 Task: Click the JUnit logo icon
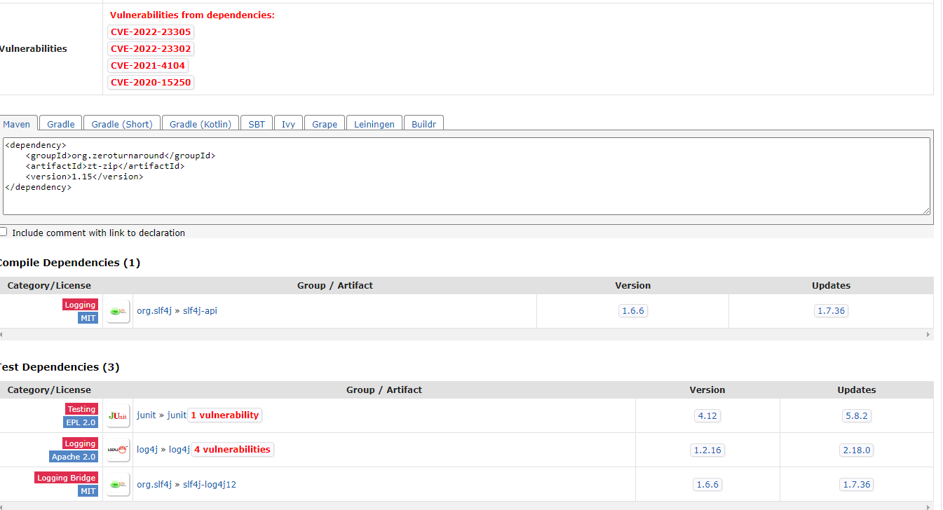pos(118,415)
